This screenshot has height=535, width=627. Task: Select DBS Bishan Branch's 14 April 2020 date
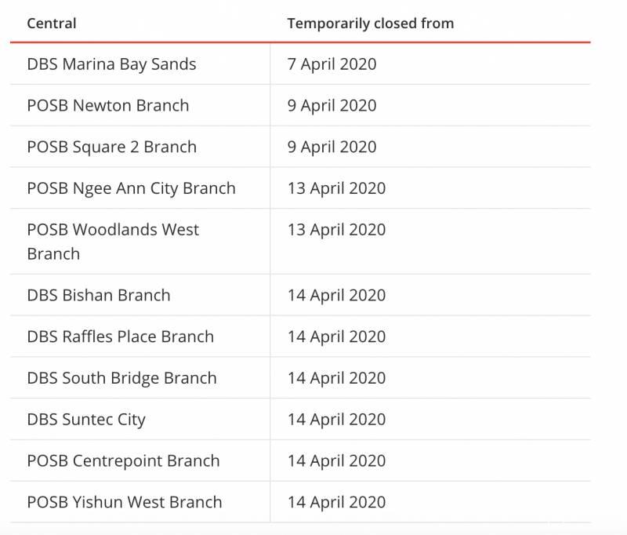coord(336,296)
